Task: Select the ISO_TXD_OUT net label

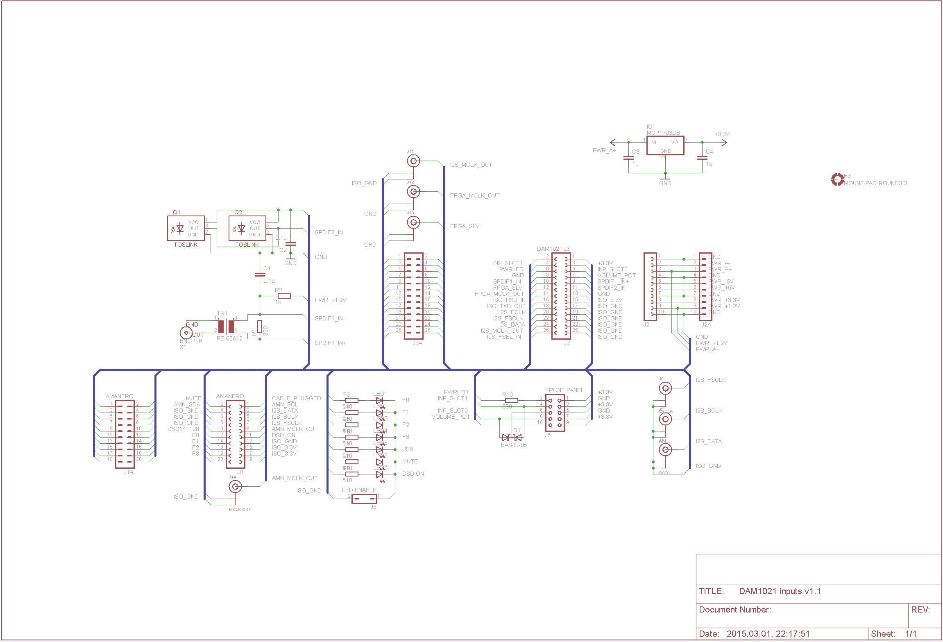Action: (506, 306)
